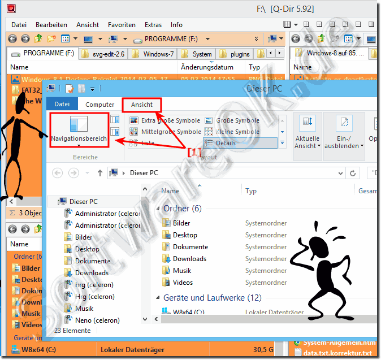Screen dimensions: 381x360
Task: Click the back arrow in lower Q-Dir pane
Action: [12, 229]
